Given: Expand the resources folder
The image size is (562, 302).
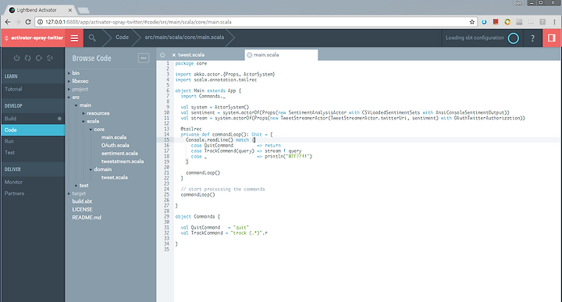Looking at the screenshot, I should 84,113.
